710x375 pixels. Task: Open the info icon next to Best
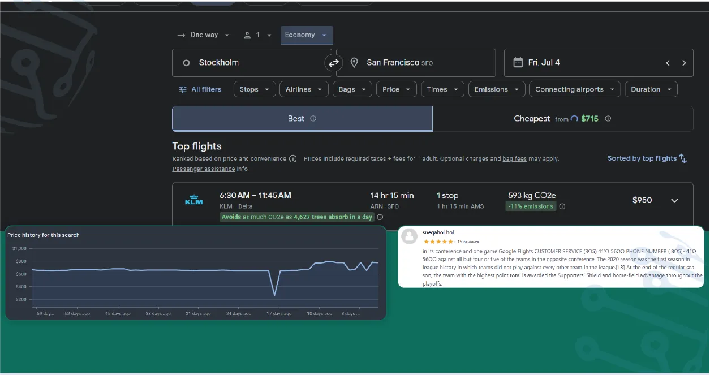pos(313,119)
